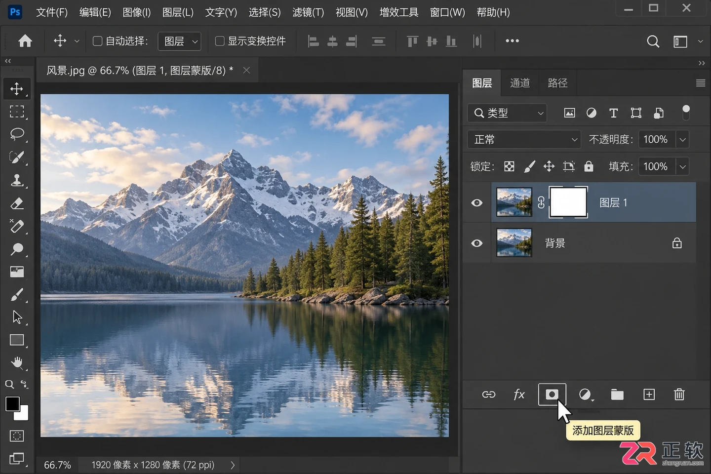The height and width of the screenshot is (474, 711).
Task: Switch to the 通道 tab
Action: click(520, 83)
